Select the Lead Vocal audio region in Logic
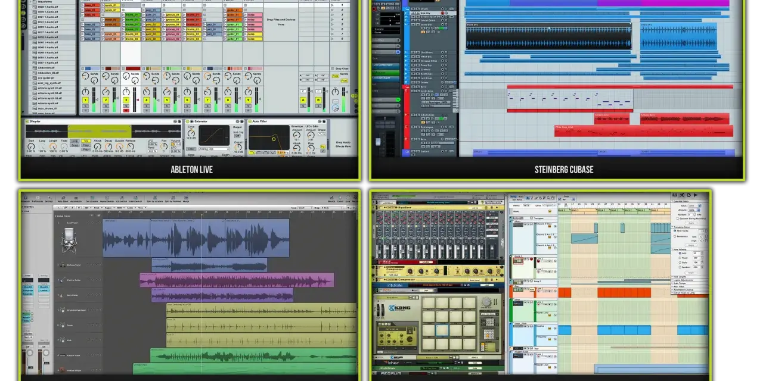This screenshot has width=763, height=381. tap(196, 238)
